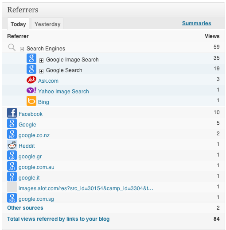Select the Today tab
The height and width of the screenshot is (230, 226).
pyautogui.click(x=18, y=24)
